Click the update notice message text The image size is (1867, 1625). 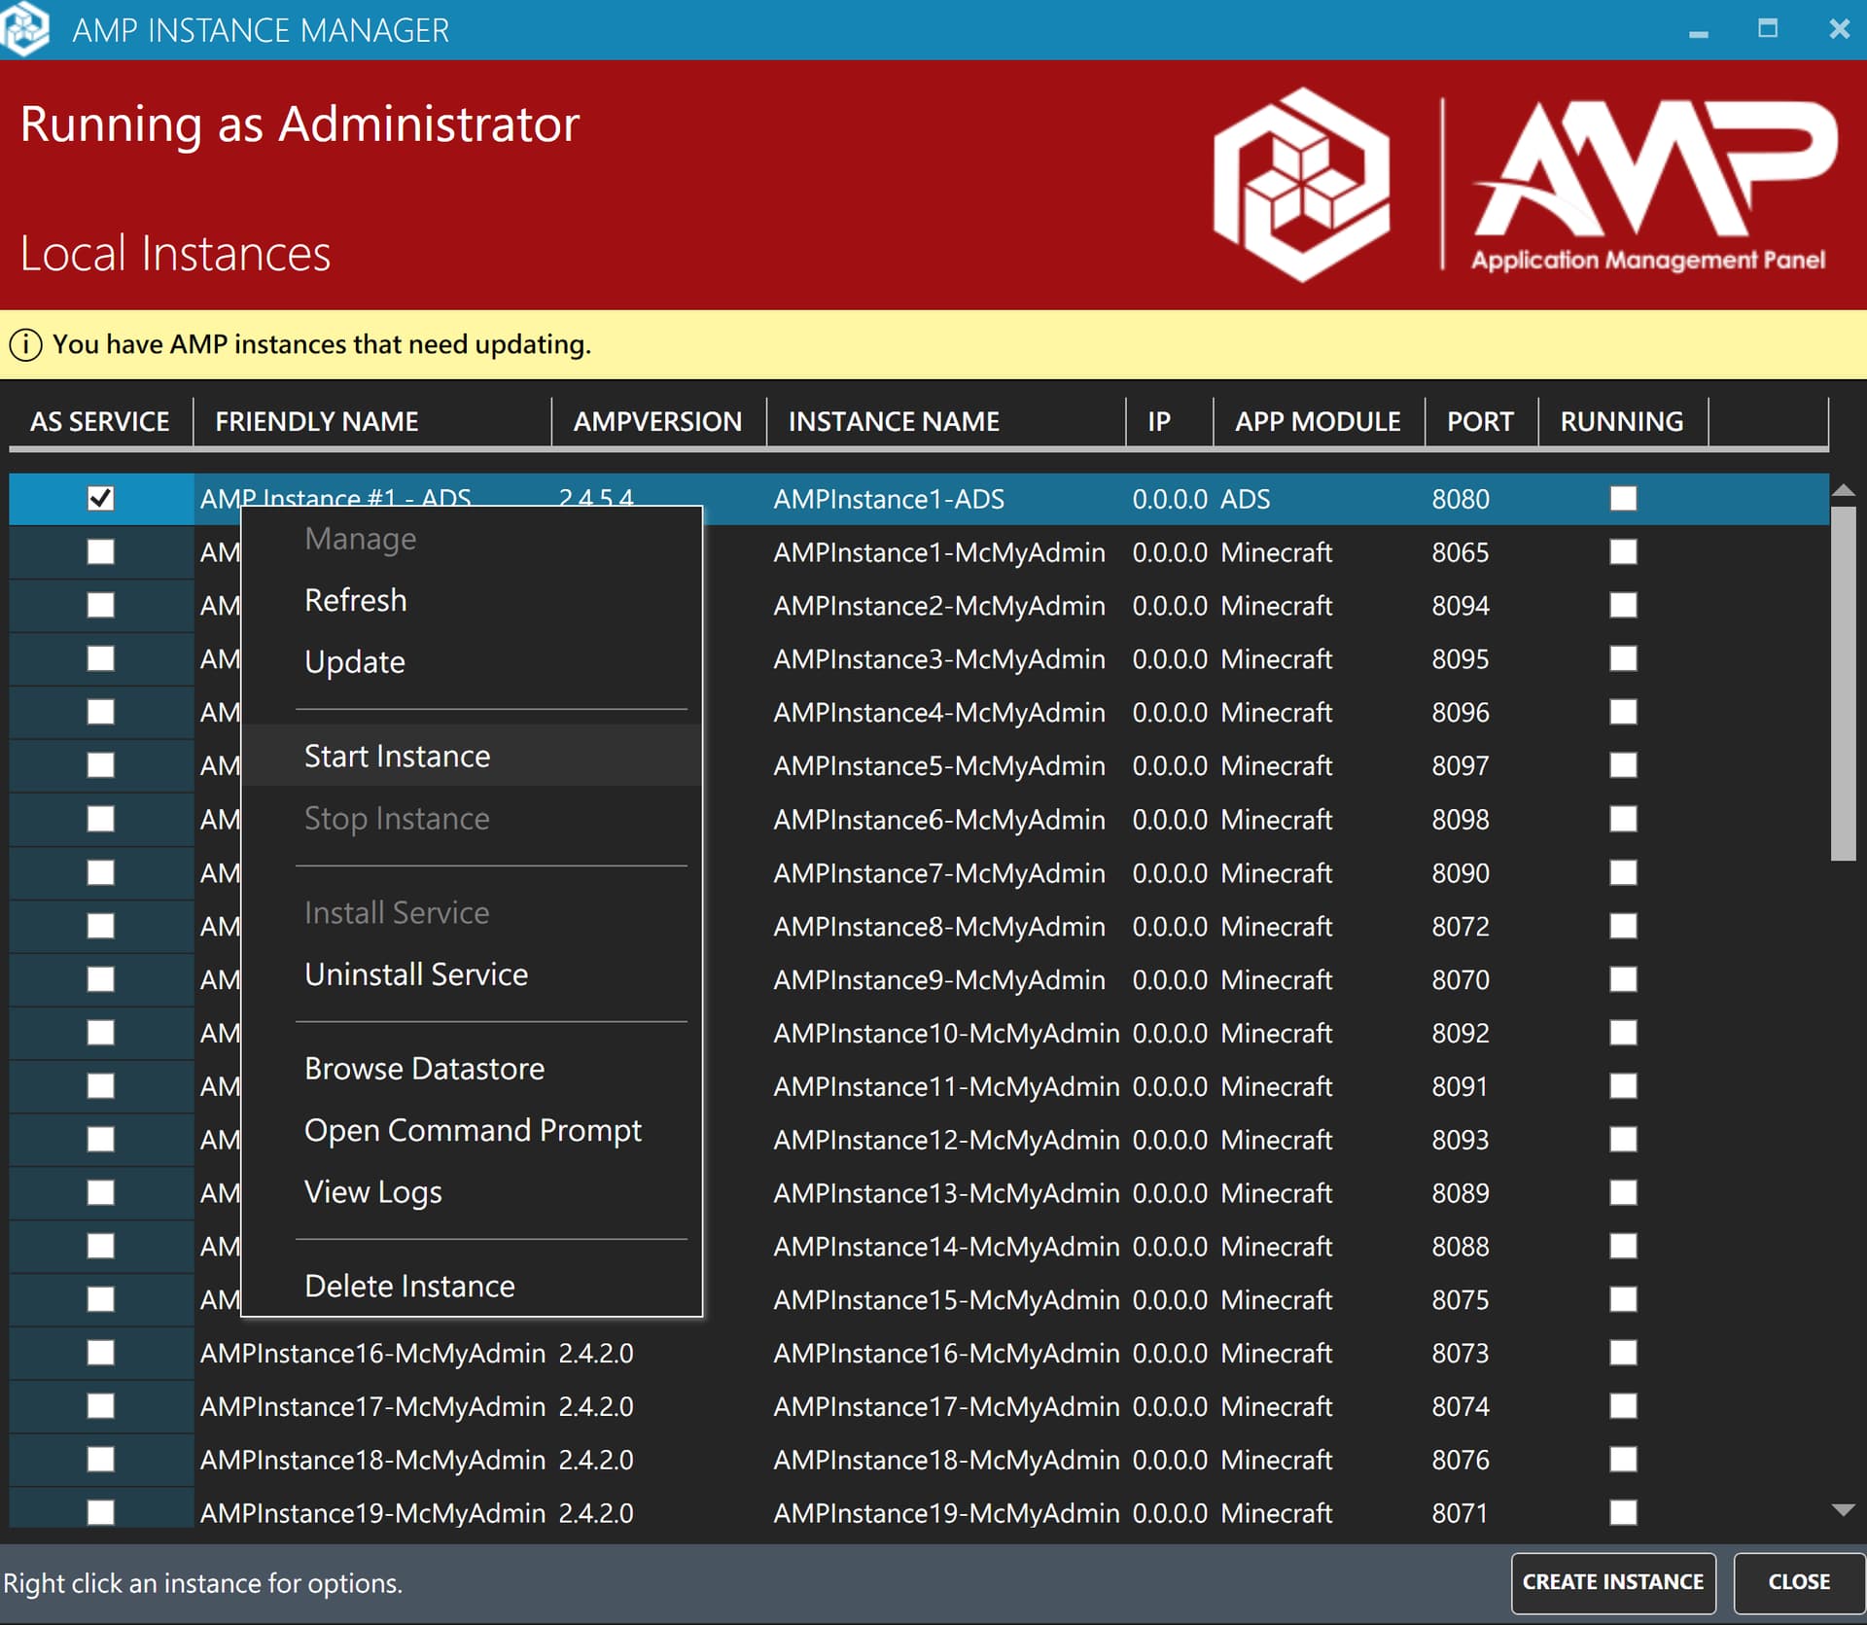[322, 344]
